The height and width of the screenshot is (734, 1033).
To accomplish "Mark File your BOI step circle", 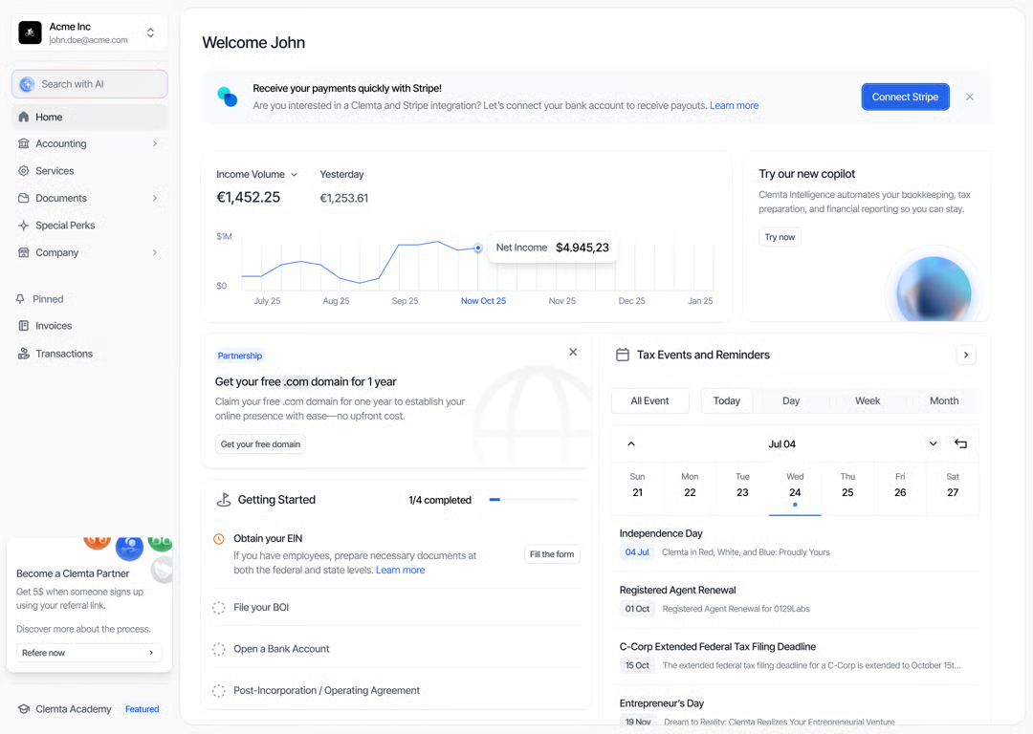I will coord(219,608).
